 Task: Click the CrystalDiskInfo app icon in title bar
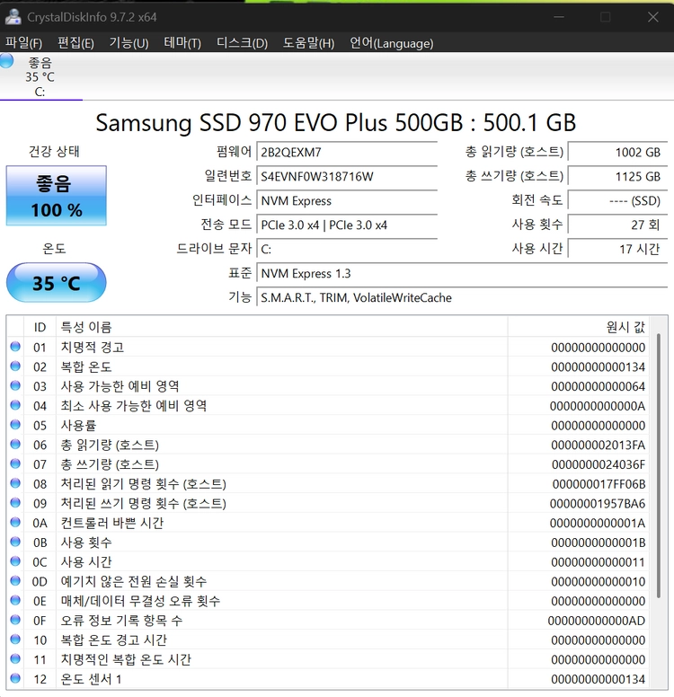click(x=13, y=17)
